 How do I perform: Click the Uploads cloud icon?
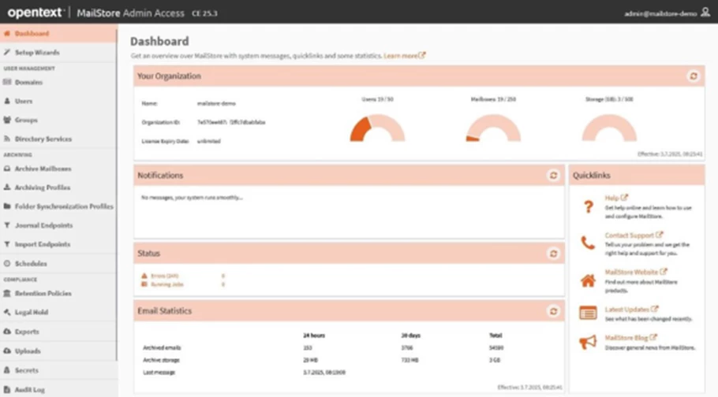point(7,351)
